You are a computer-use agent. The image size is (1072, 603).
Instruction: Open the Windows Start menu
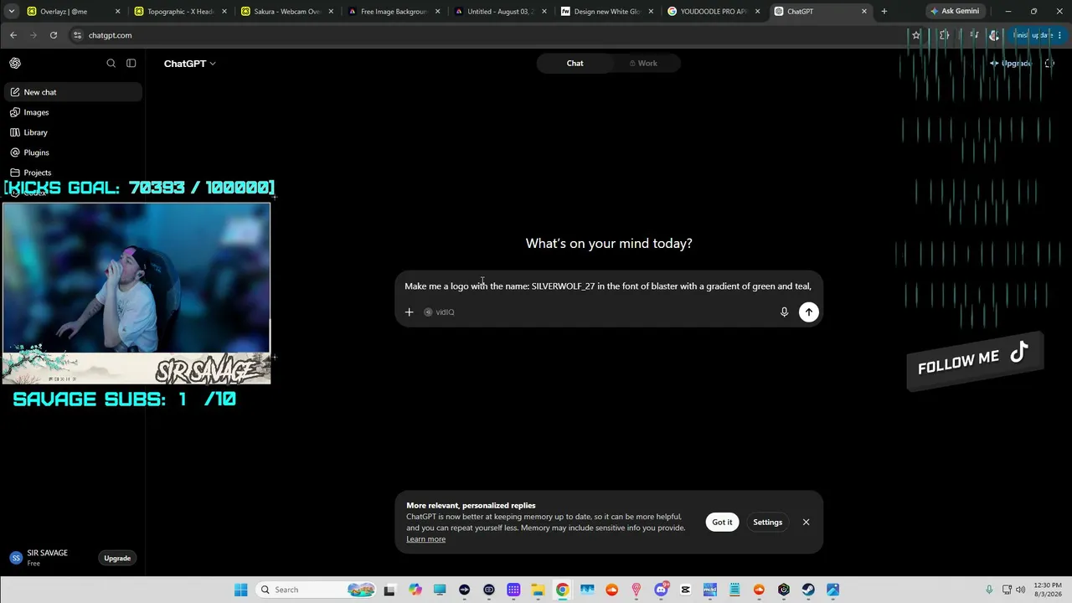coord(241,590)
